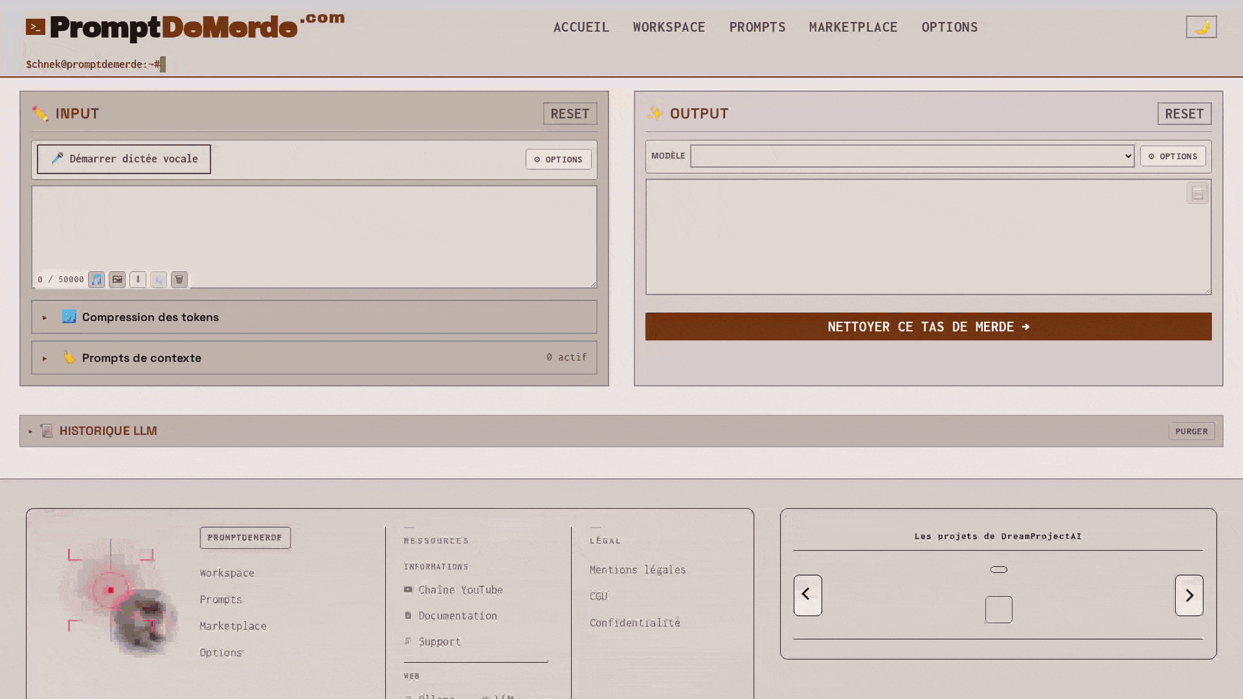The image size is (1243, 699).
Task: Open the output panel OPTIONS button
Action: 1172,156
